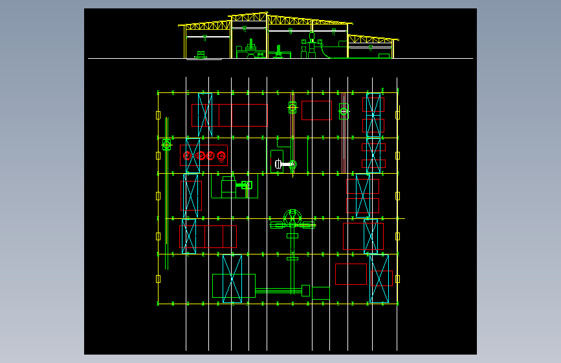561x363 pixels.
Task: Click the green circular symbol beside the left wall
Action: pos(167,145)
